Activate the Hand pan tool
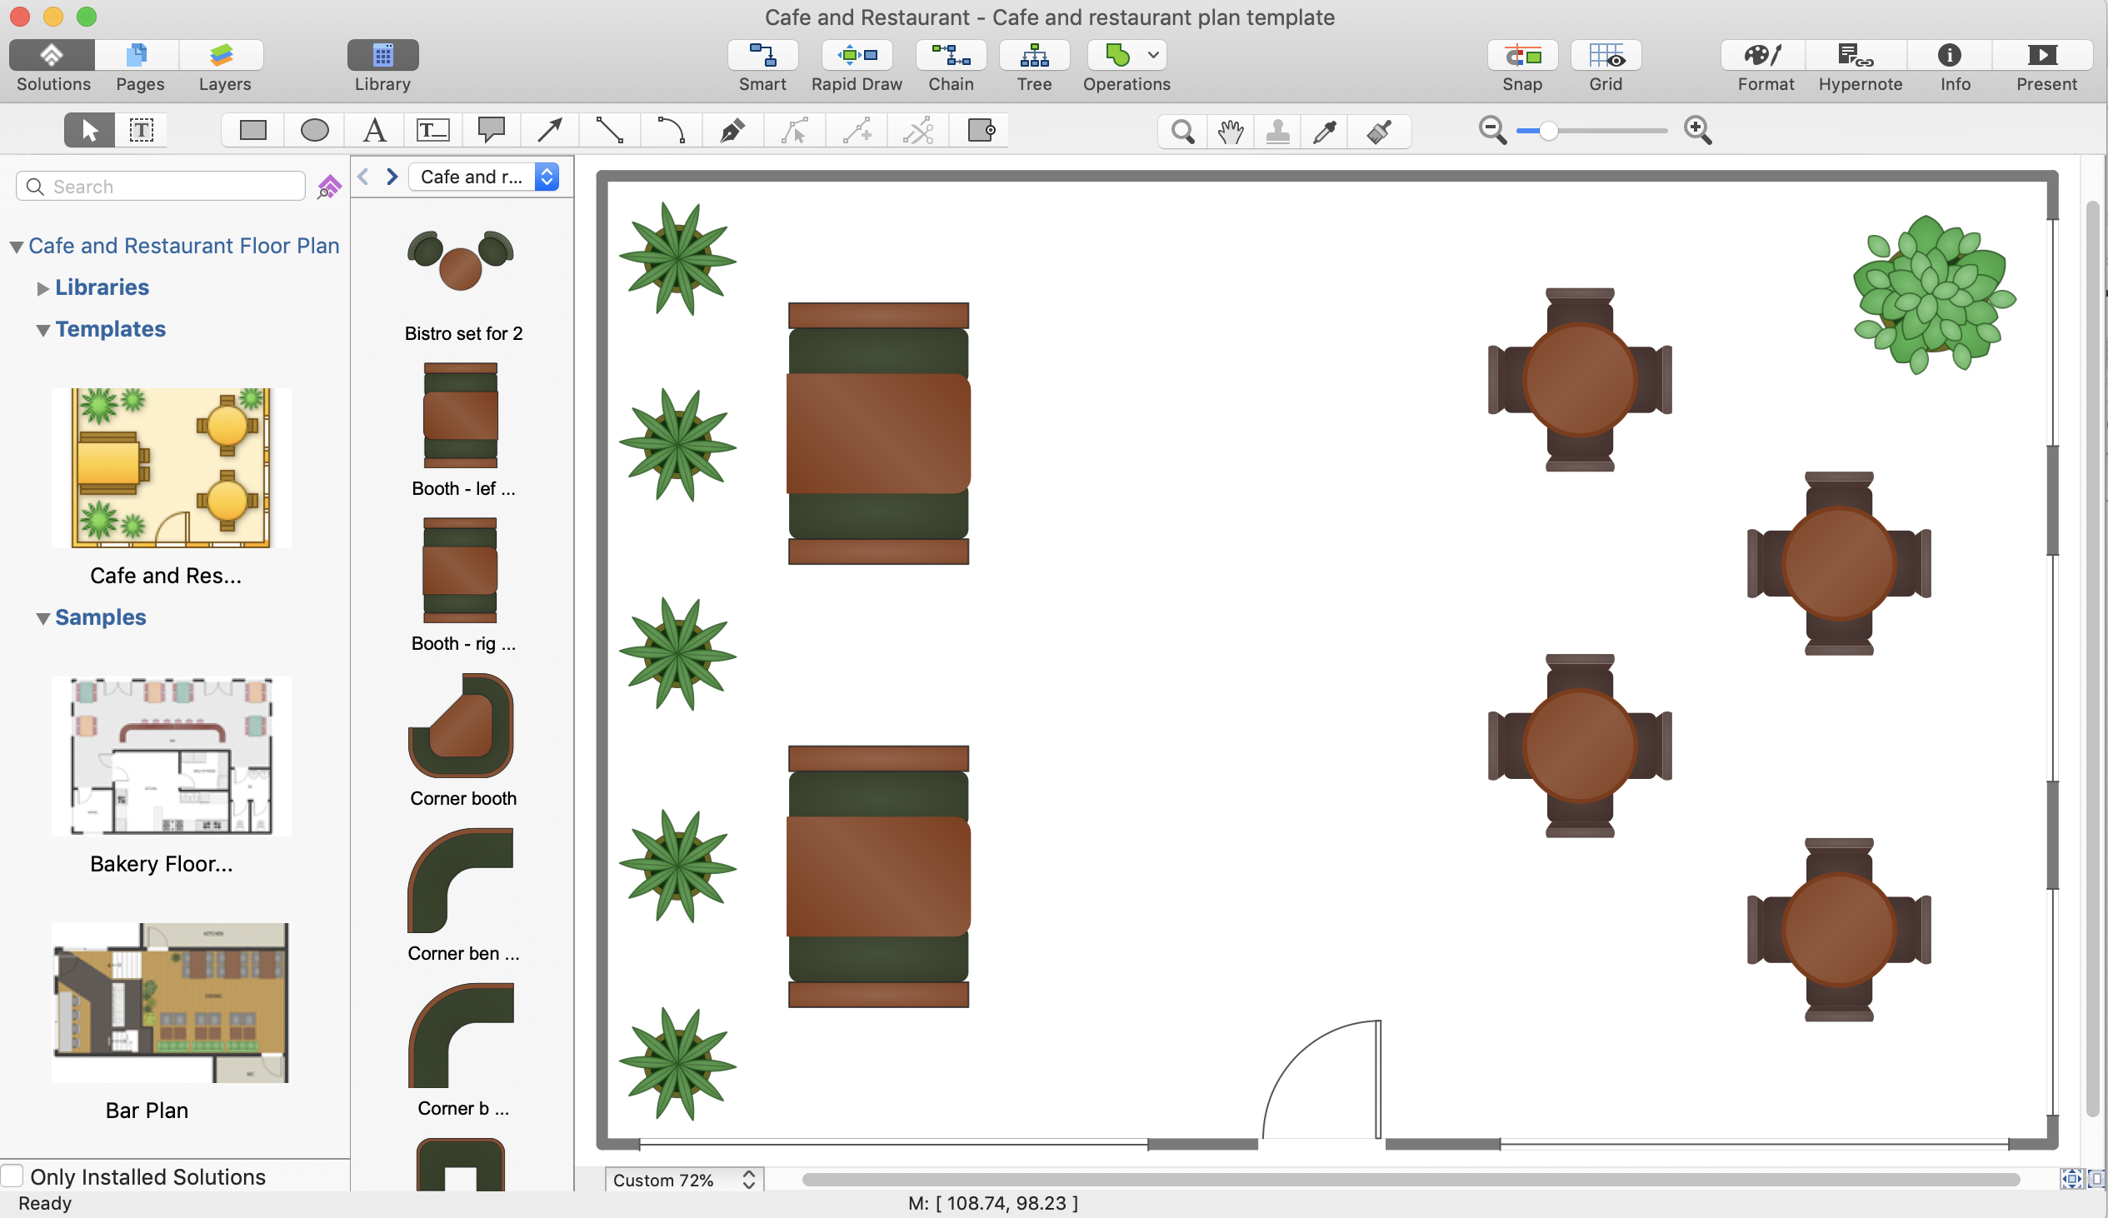This screenshot has height=1218, width=2108. (1230, 132)
